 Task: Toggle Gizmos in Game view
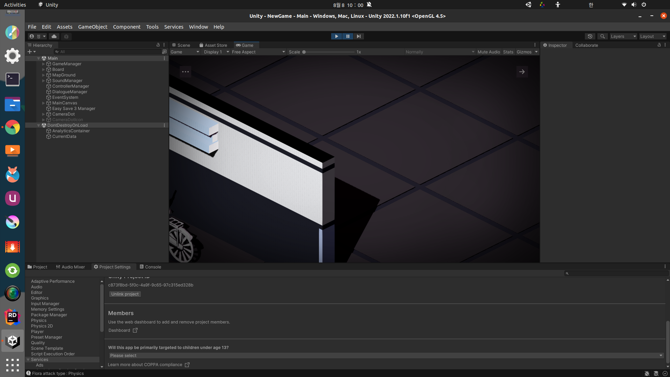524,52
